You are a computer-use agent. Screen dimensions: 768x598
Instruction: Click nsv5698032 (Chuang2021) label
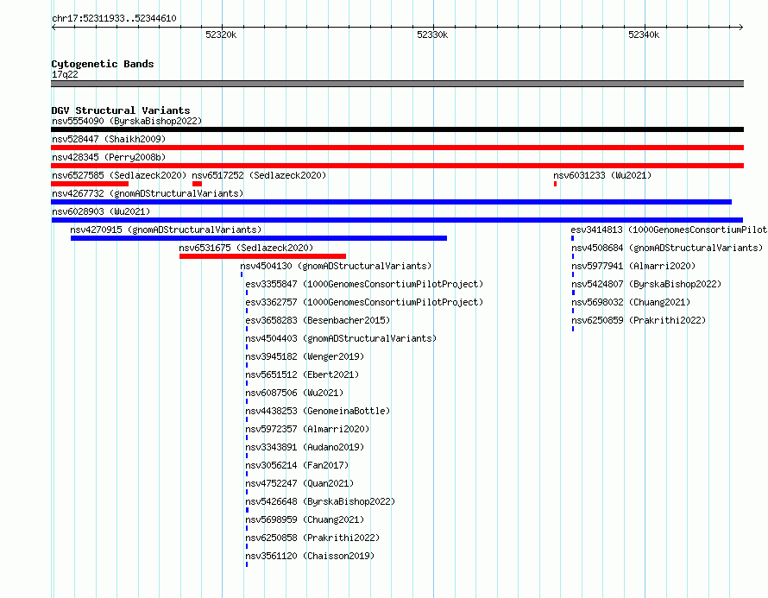[x=631, y=302]
